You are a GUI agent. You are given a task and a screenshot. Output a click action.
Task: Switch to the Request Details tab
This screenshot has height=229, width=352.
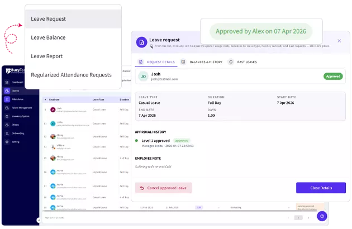pyautogui.click(x=156, y=62)
